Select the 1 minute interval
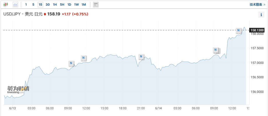Viewport: 268px width, 116px height. [x=26, y=5]
